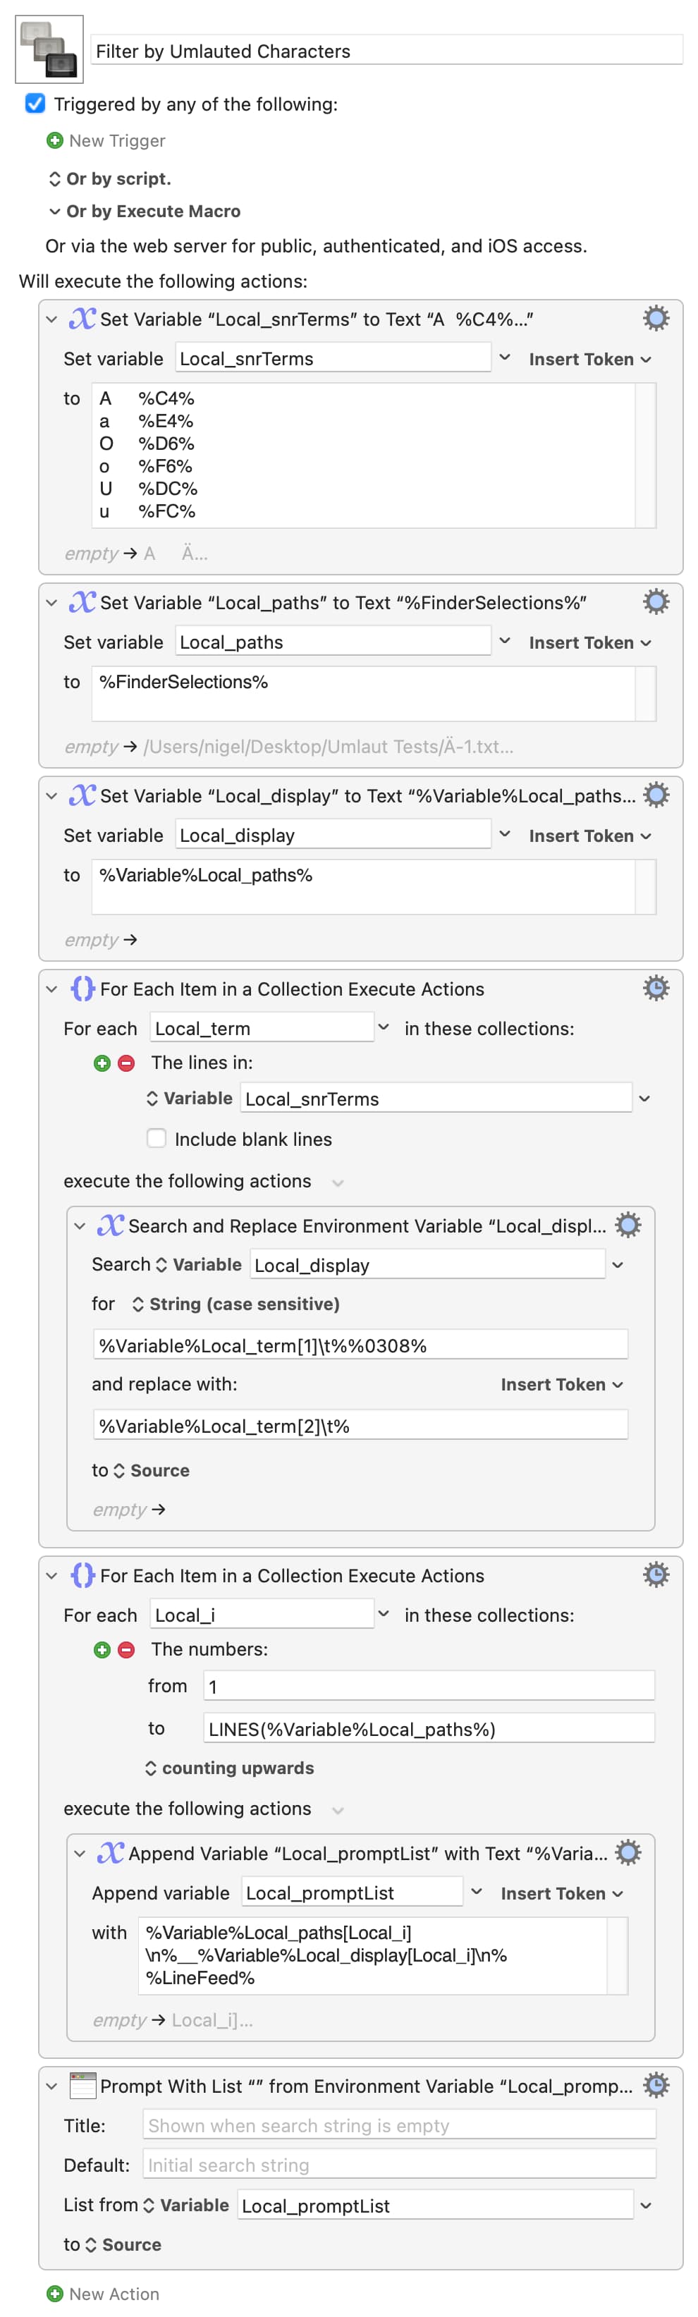This screenshot has width=698, height=2317.
Task: Open gear menu for Search and Replace action
Action: pyautogui.click(x=627, y=1225)
